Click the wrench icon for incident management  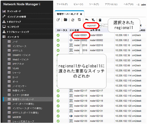click(x=4, y=16)
